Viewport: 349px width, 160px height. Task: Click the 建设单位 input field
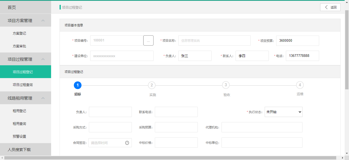(x=122, y=56)
